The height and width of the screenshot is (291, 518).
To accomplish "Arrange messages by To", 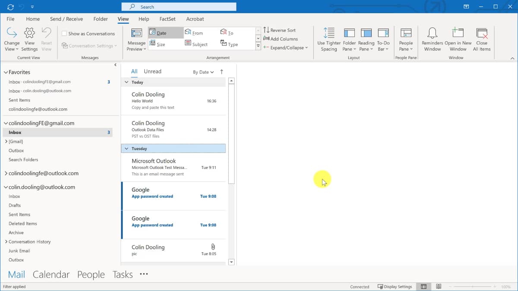I will click(227, 33).
